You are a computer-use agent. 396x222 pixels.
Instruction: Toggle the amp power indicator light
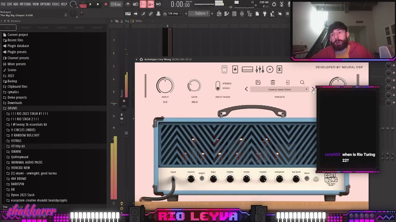pyautogui.click(x=316, y=179)
